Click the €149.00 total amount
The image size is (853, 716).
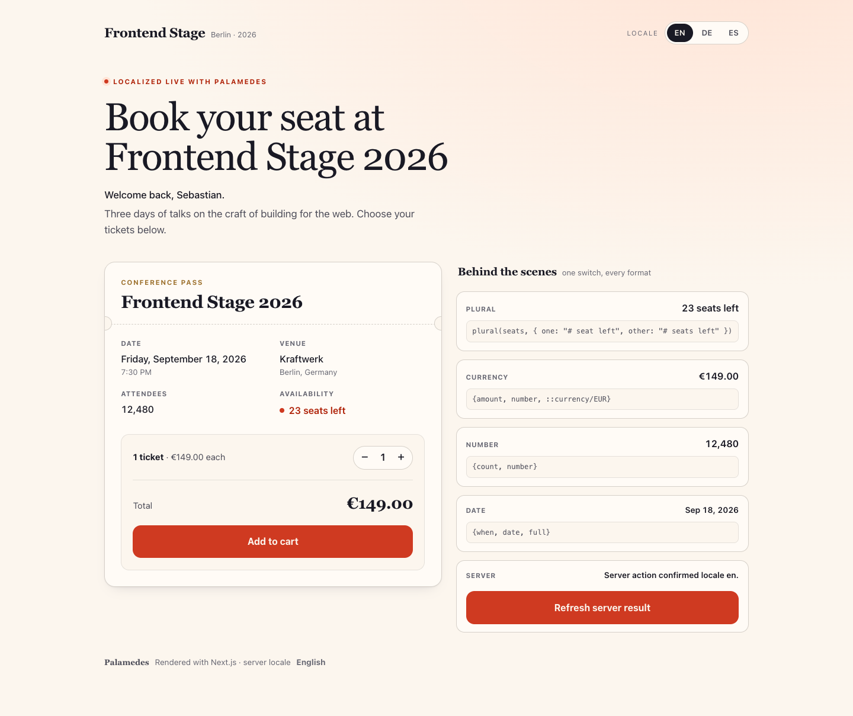point(380,504)
